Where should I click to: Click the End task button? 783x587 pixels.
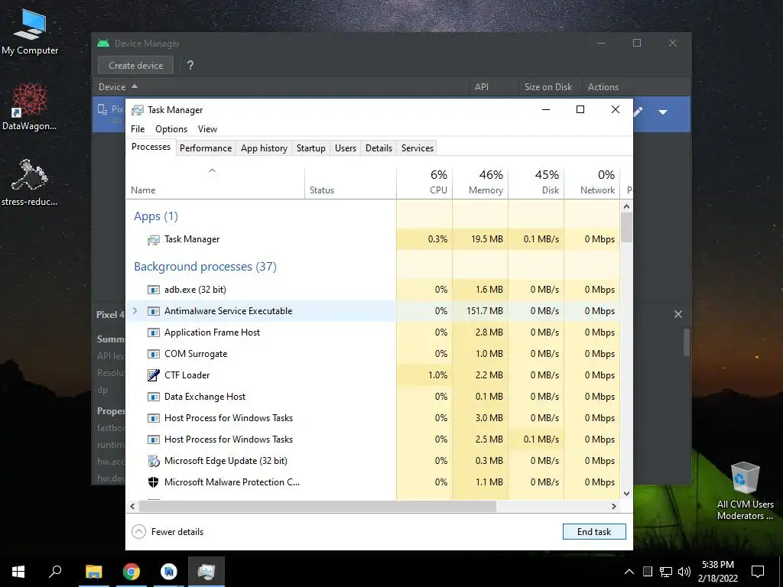tap(593, 532)
